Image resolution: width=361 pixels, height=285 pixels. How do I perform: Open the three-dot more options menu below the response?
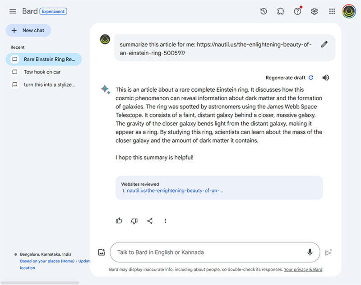point(165,221)
